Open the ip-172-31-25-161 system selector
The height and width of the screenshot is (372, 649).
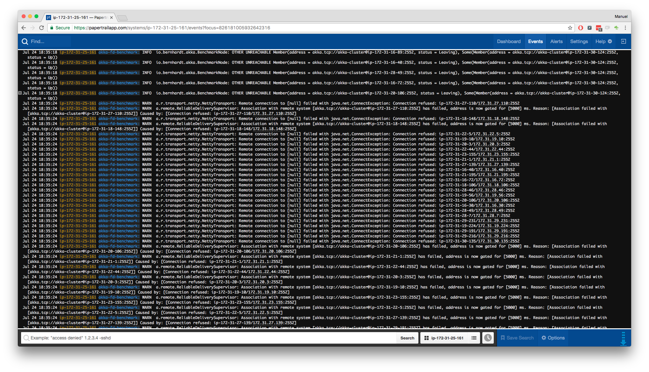click(444, 338)
